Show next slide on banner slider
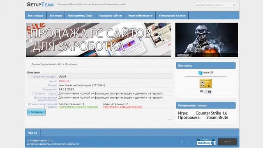The width and height of the screenshot is (263, 148). click(166, 40)
